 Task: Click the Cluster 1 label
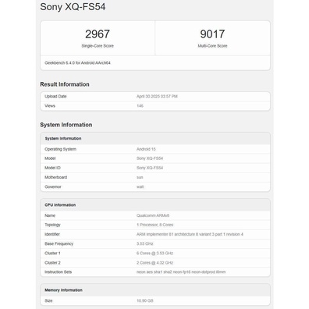click(x=52, y=253)
